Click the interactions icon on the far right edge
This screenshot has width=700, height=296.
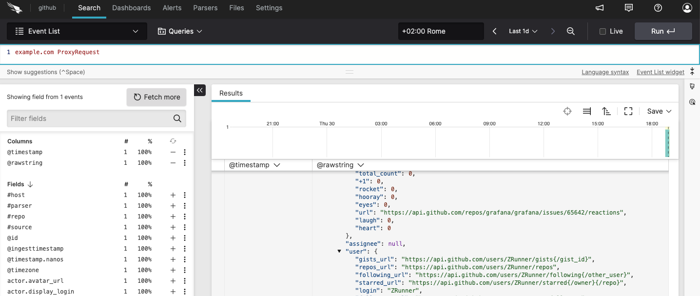692,102
